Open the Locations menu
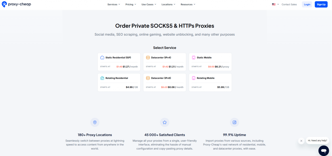 pos(168,5)
